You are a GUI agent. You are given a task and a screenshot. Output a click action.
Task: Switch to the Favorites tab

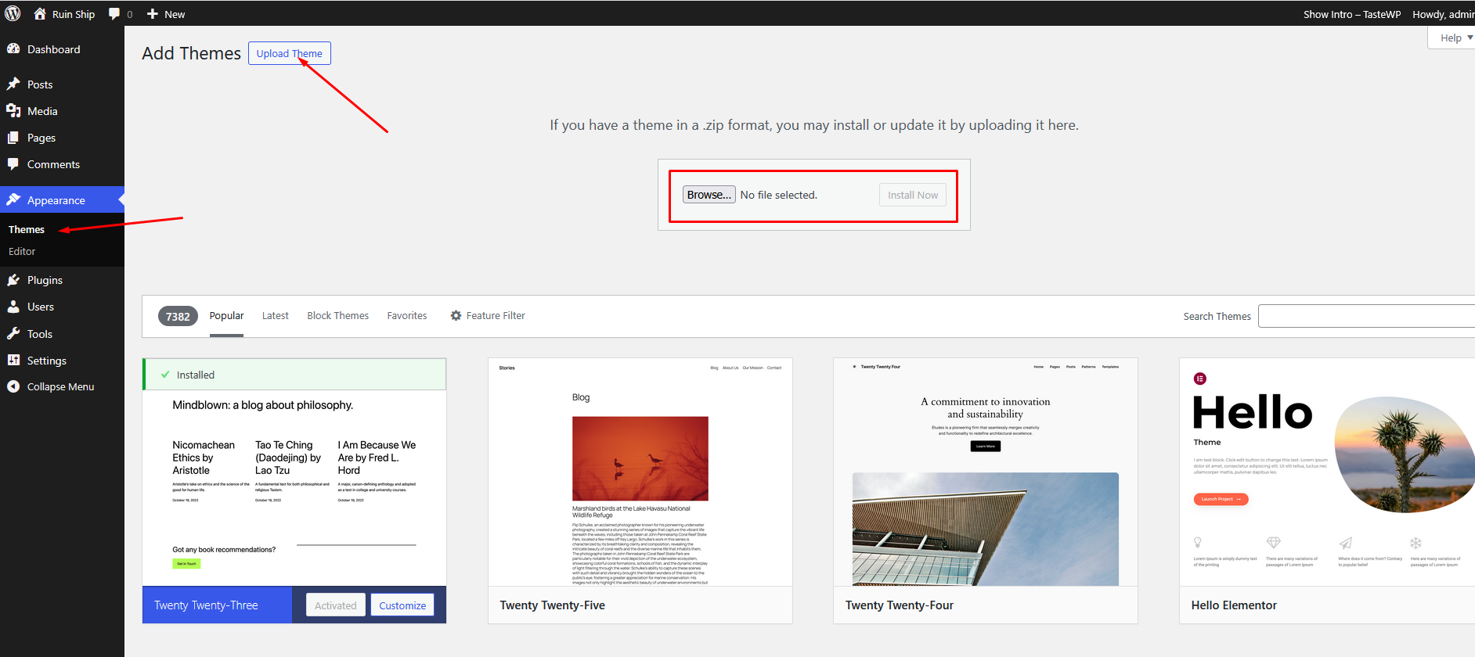coord(407,315)
